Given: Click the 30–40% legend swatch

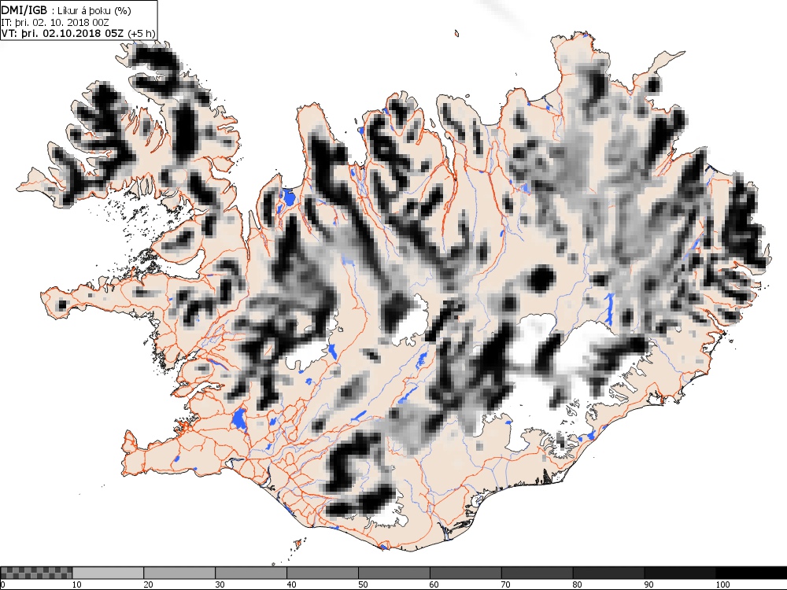Looking at the screenshot, I should pyautogui.click(x=251, y=573).
